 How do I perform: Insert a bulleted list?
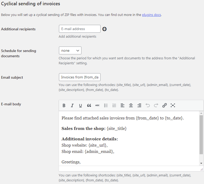[106, 106]
